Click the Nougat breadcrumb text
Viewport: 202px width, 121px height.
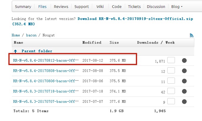click(x=49, y=35)
